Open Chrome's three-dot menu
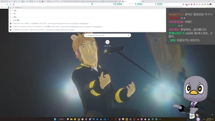The image size is (215, 121). (213, 4)
